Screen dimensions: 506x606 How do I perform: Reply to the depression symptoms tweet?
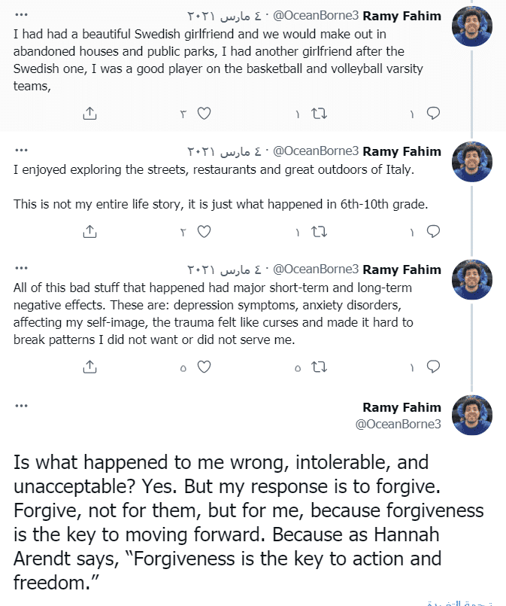click(x=433, y=367)
